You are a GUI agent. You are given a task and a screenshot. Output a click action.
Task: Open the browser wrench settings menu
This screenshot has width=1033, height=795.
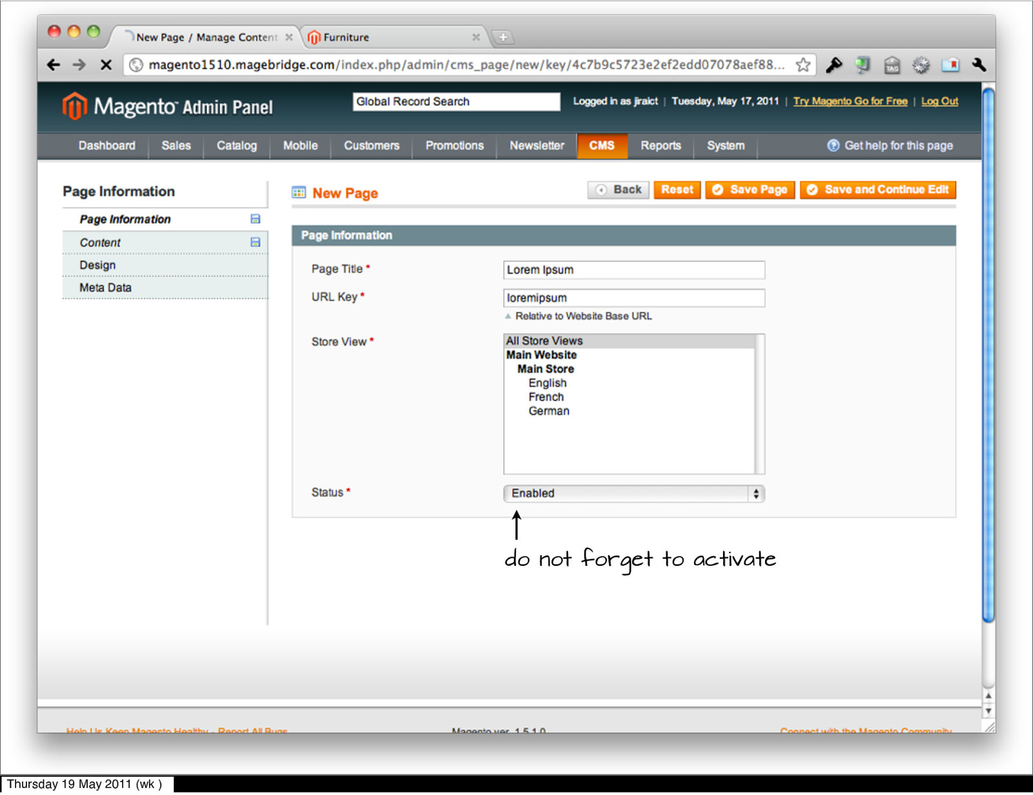pos(979,65)
